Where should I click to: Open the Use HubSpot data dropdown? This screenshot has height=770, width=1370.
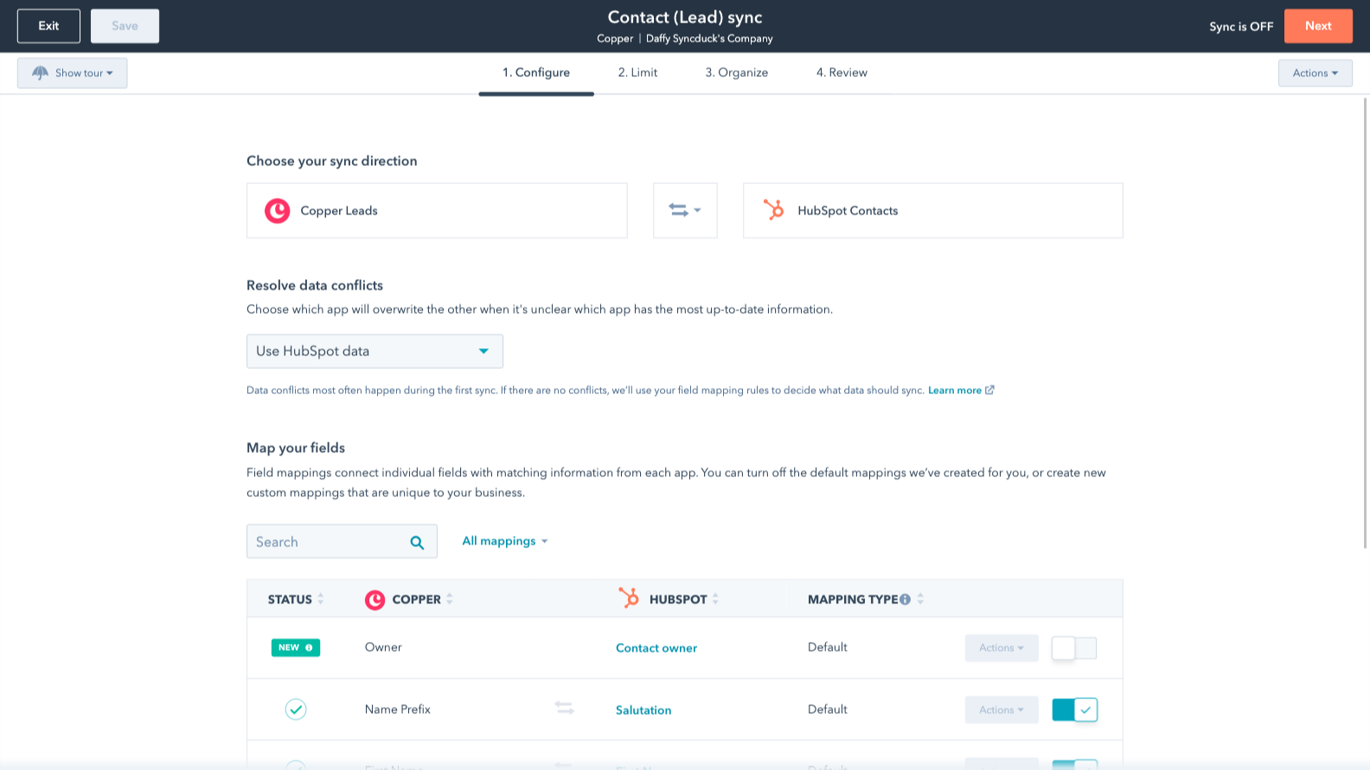[375, 351]
